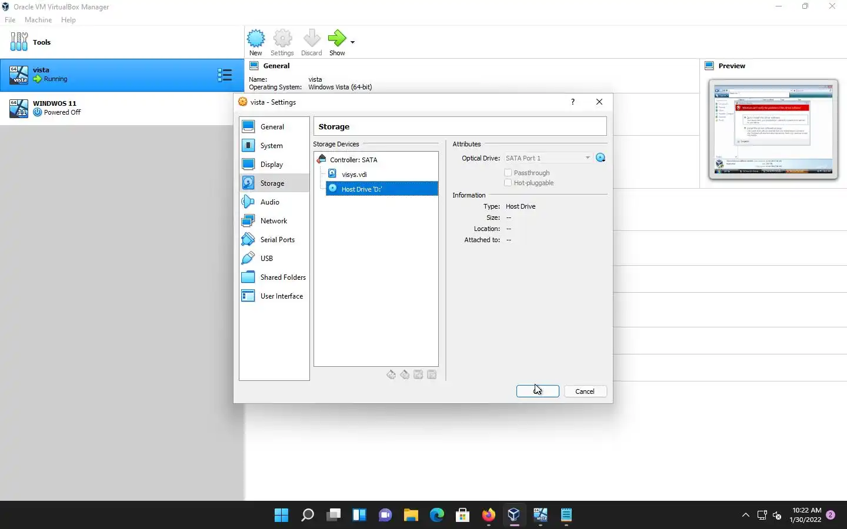Open Firefox from taskbar

click(x=488, y=515)
